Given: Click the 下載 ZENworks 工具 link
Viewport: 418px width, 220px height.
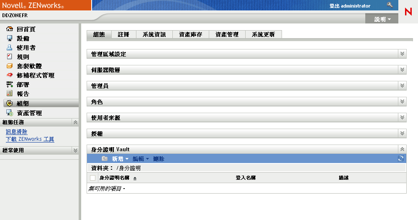Looking at the screenshot, I should coord(30,139).
